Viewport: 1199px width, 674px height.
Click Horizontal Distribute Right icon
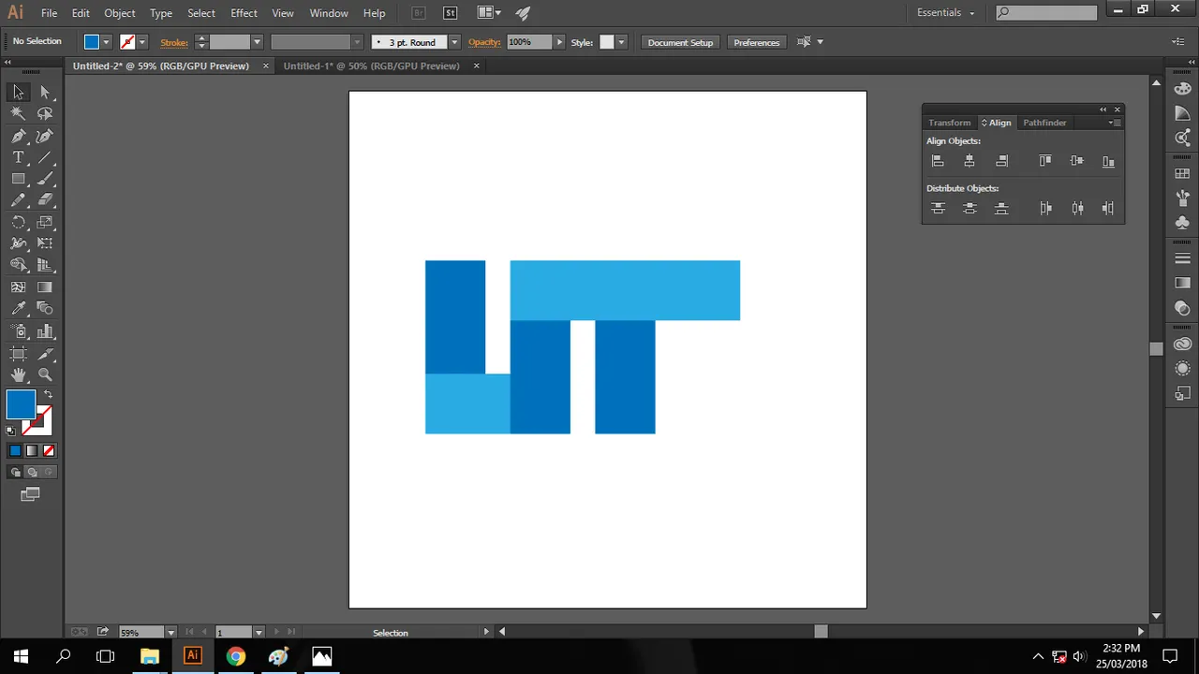(1108, 209)
